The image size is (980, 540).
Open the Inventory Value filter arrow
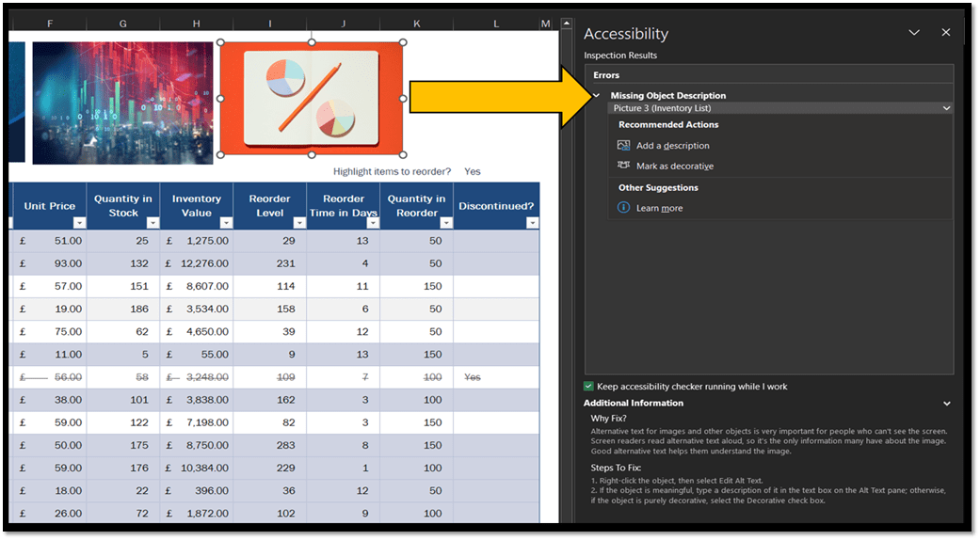pos(226,223)
